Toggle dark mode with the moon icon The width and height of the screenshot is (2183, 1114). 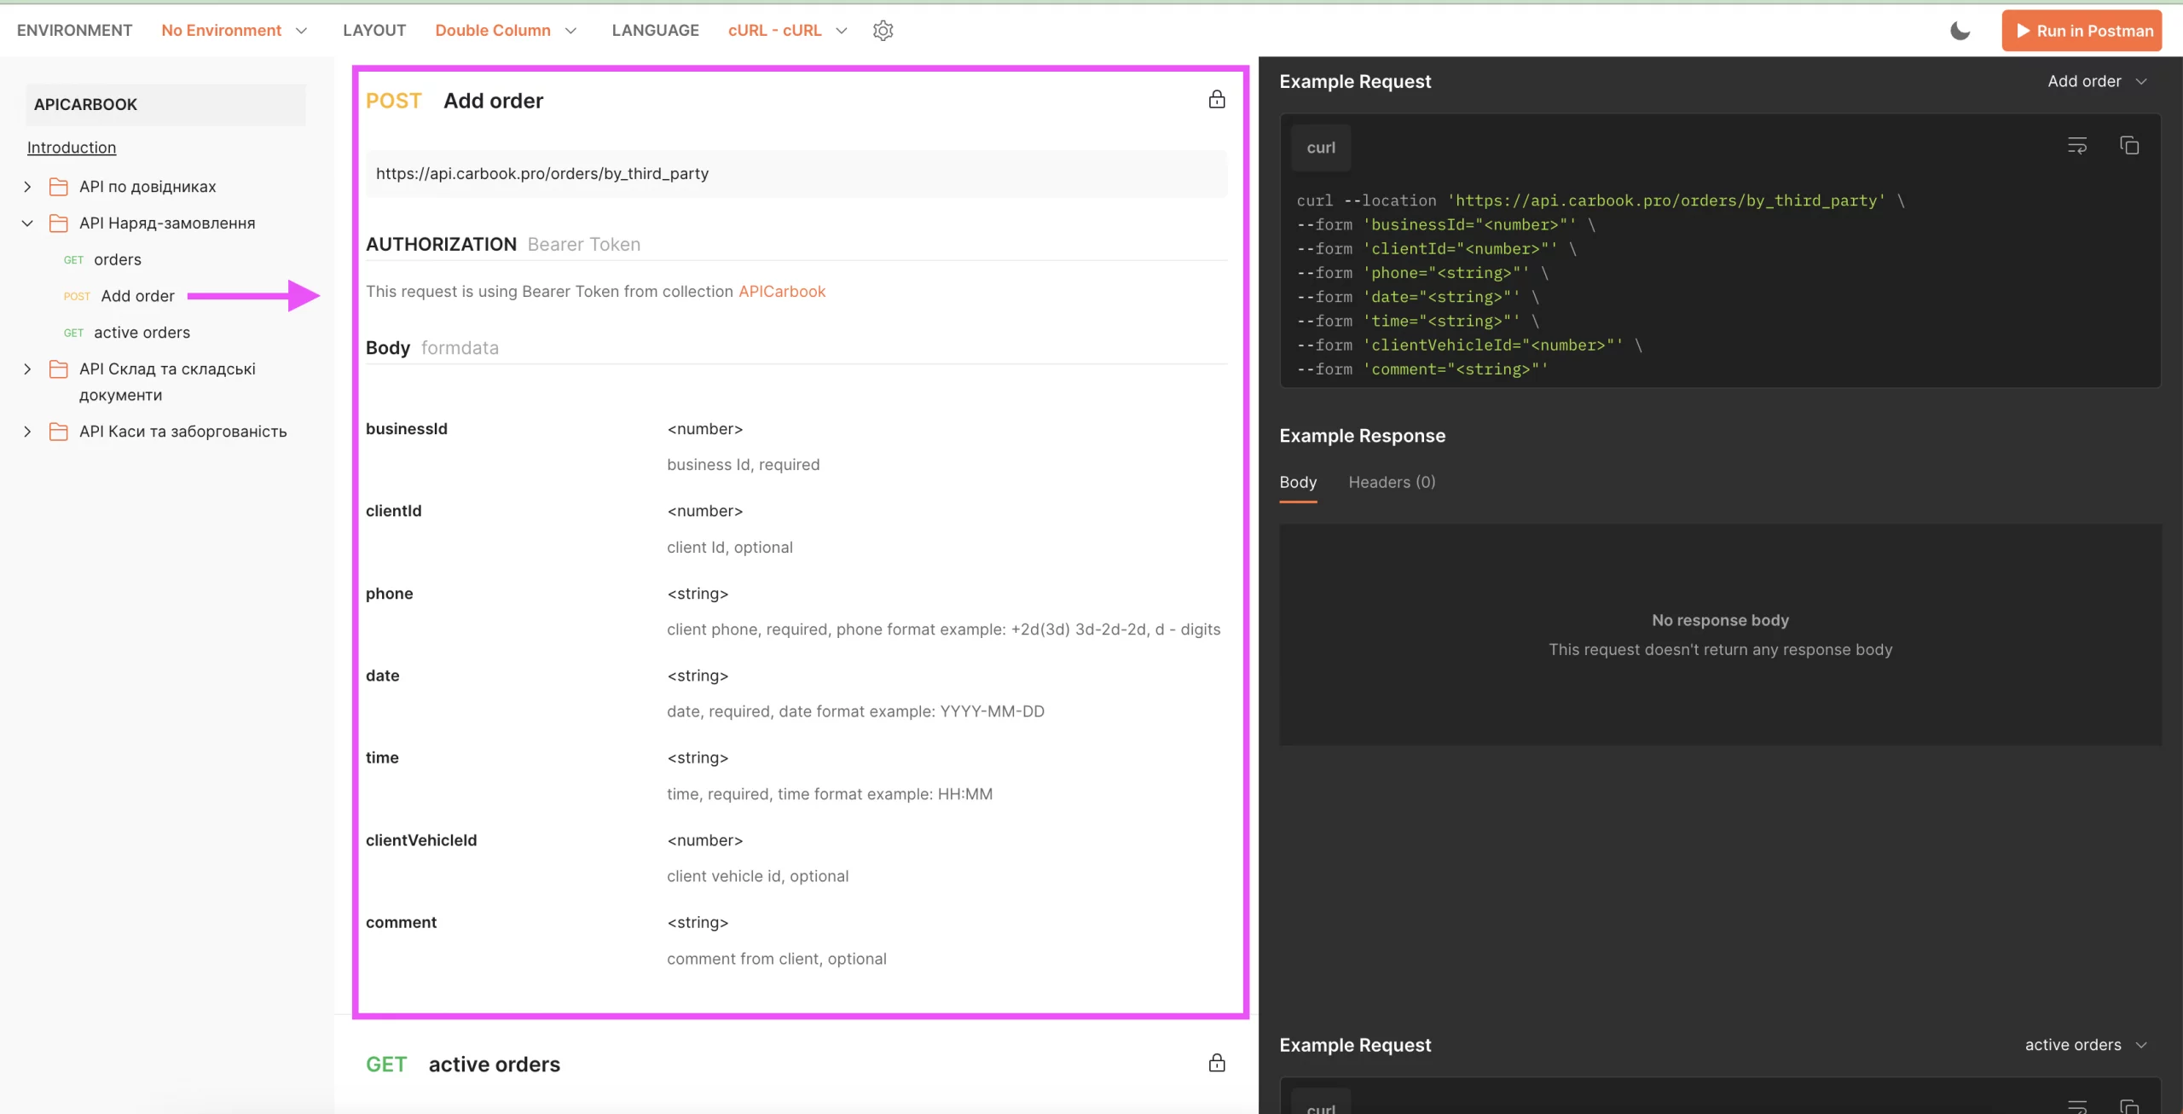pos(1960,31)
